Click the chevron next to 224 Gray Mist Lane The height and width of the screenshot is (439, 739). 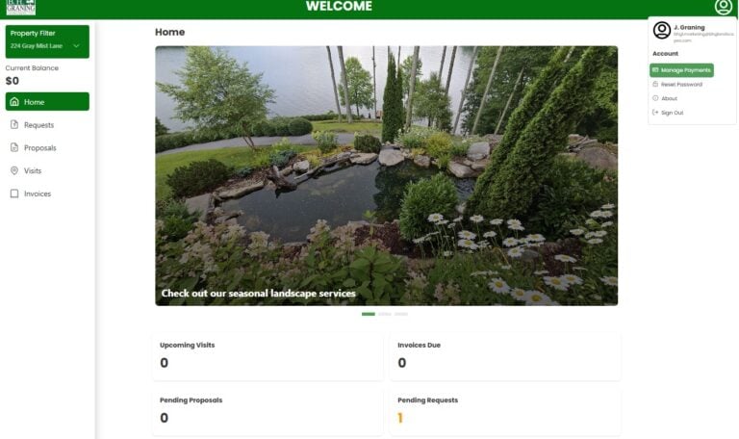(x=76, y=46)
